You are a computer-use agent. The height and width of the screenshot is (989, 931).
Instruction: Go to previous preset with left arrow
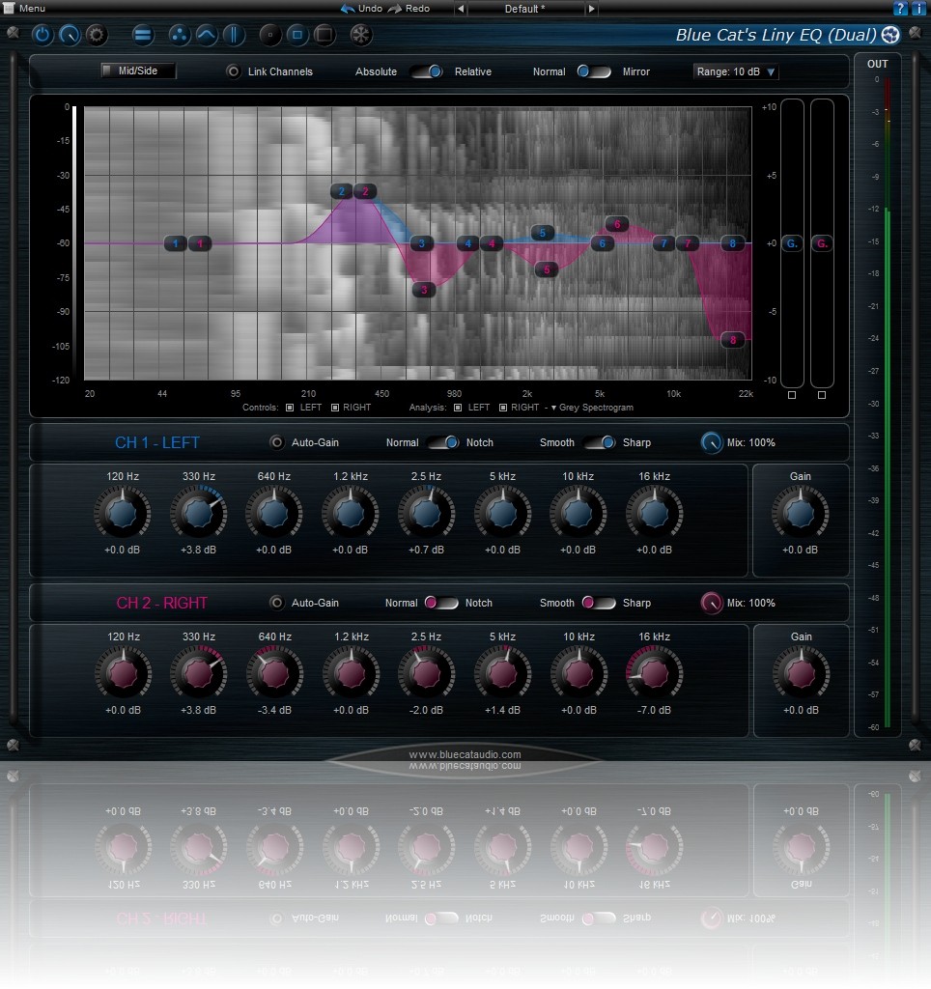coord(461,9)
